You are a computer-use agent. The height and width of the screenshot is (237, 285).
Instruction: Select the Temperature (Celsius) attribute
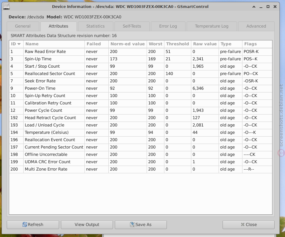point(141,133)
